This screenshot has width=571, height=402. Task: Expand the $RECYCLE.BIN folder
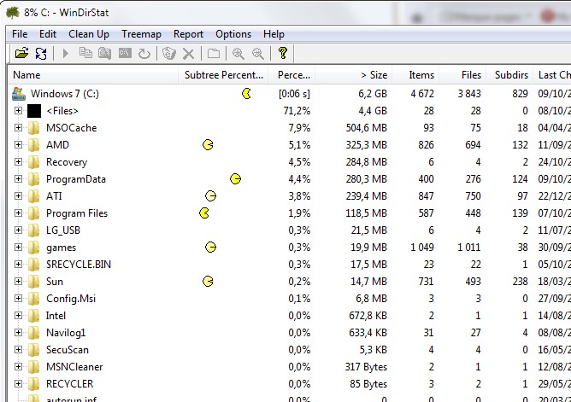(x=18, y=265)
